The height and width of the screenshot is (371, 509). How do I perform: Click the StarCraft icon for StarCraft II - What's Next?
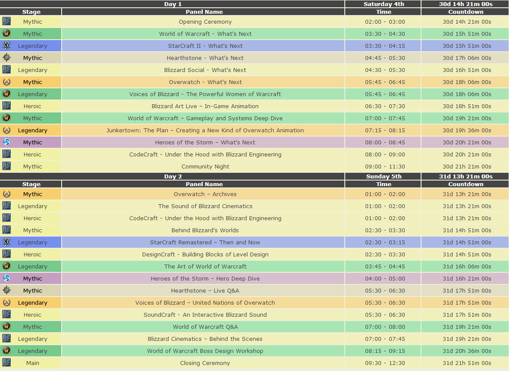[6, 45]
